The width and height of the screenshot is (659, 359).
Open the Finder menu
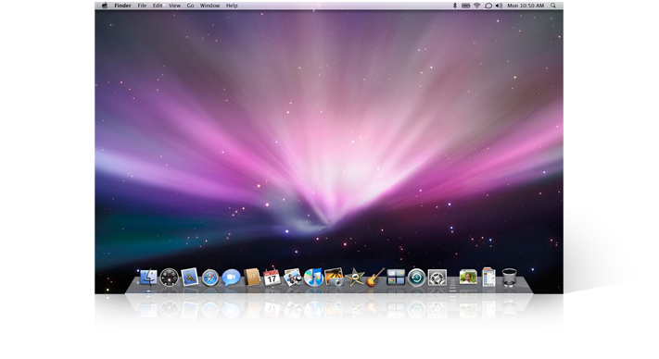(122, 6)
